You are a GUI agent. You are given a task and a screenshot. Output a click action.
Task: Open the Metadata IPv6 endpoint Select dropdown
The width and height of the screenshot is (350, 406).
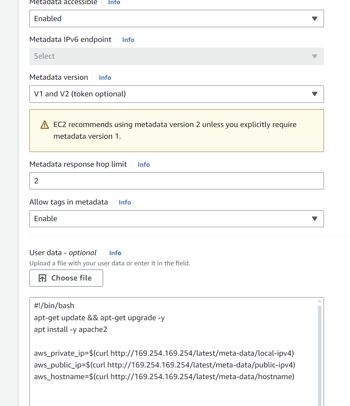click(176, 56)
